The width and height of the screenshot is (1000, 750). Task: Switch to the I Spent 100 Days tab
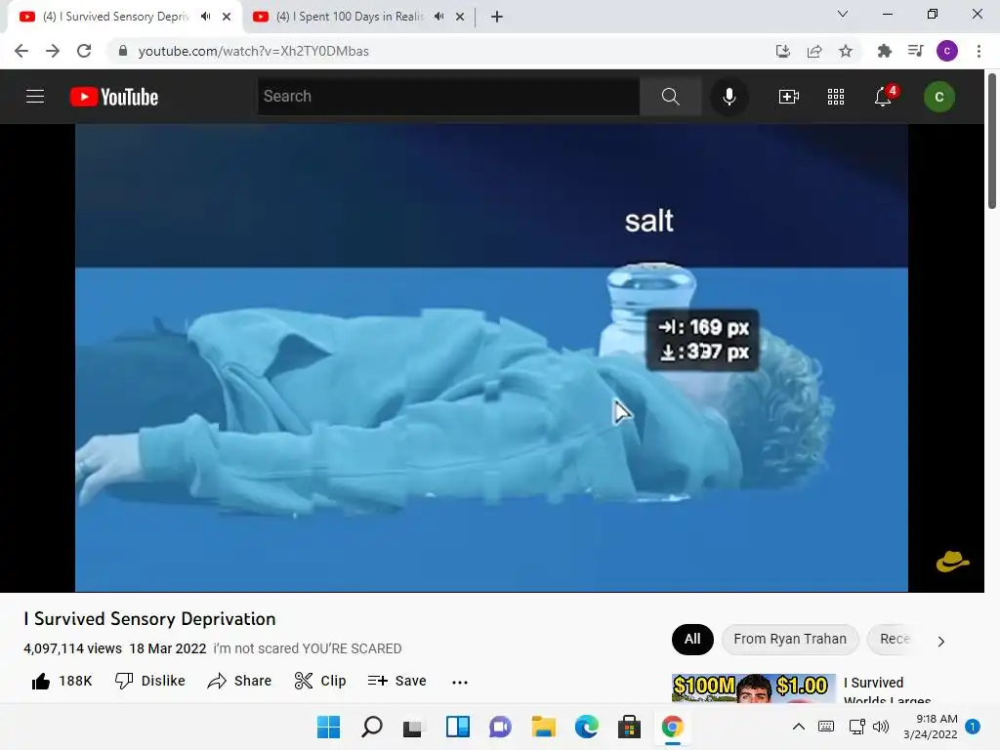[x=350, y=17]
